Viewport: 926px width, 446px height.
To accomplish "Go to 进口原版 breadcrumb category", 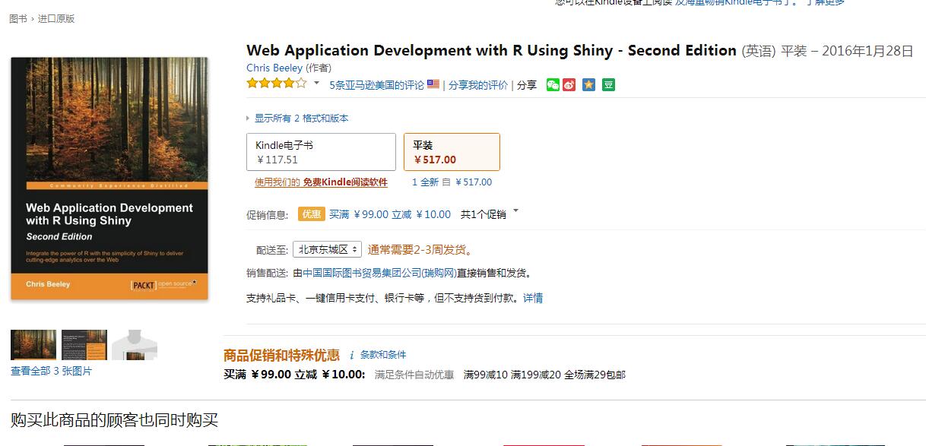I will click(56, 19).
